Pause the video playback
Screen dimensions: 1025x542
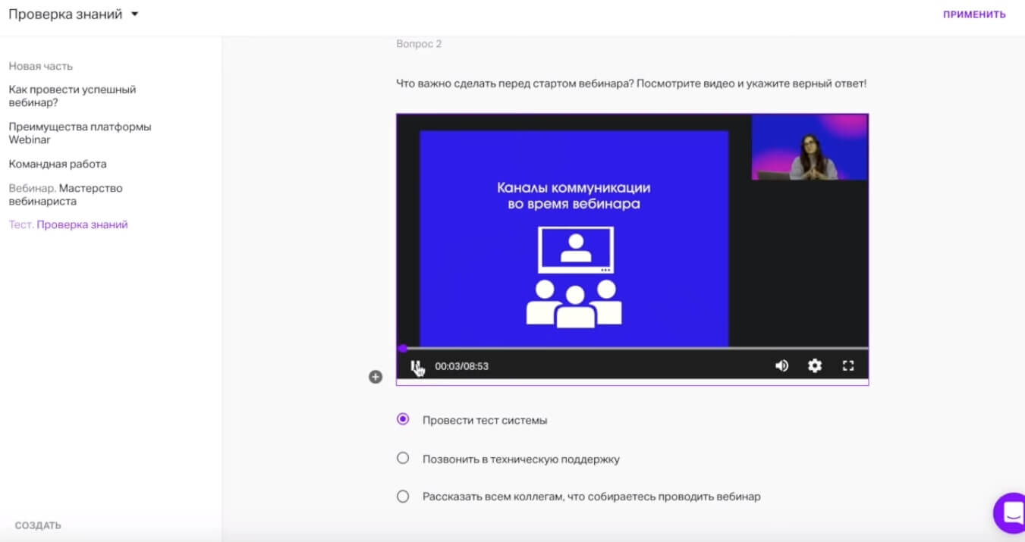pos(414,366)
